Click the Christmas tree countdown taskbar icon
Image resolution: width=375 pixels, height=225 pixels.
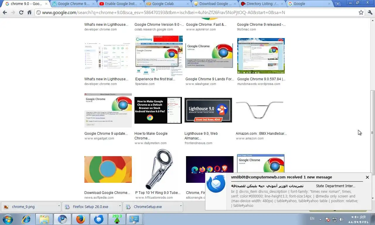point(117,219)
